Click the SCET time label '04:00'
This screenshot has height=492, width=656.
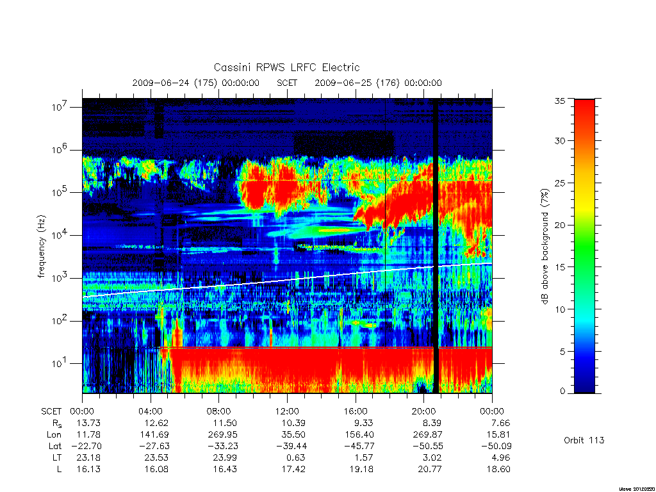[x=151, y=411]
